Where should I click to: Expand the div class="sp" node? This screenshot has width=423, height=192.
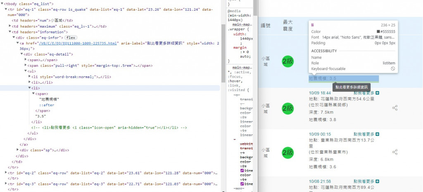[17, 150]
